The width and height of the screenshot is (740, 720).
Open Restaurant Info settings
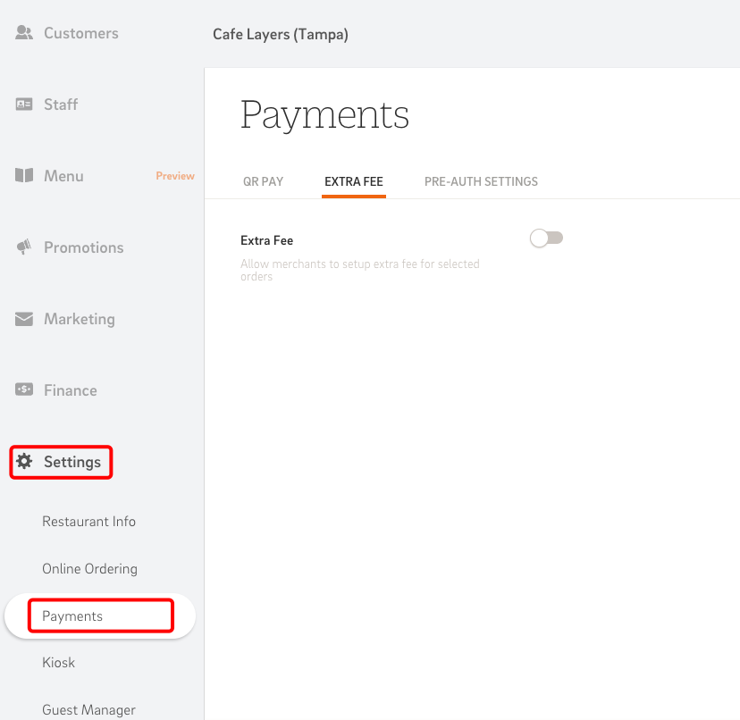pyautogui.click(x=88, y=522)
